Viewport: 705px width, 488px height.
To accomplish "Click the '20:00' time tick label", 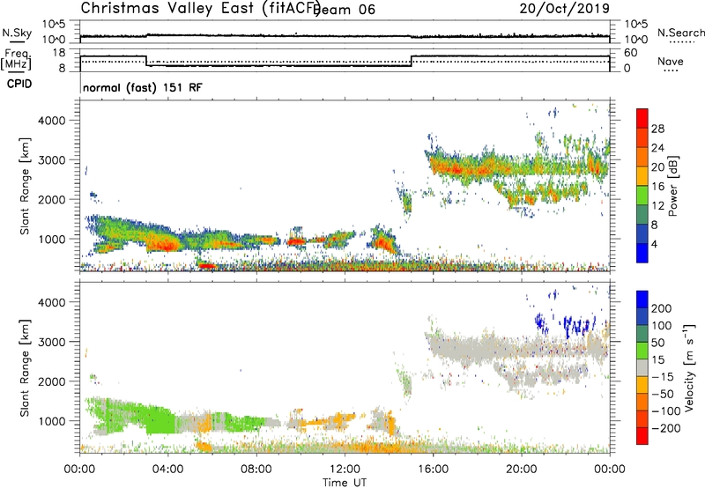I will point(521,470).
